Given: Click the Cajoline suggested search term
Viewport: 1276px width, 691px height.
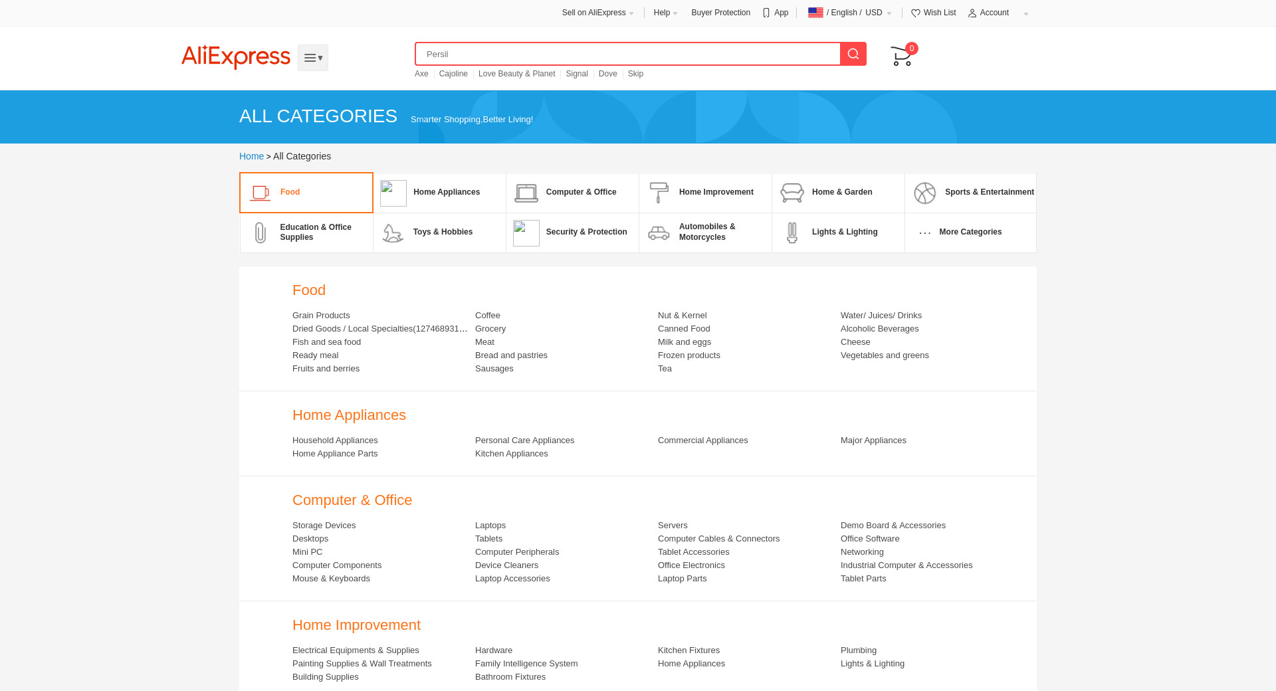Looking at the screenshot, I should click(x=453, y=74).
